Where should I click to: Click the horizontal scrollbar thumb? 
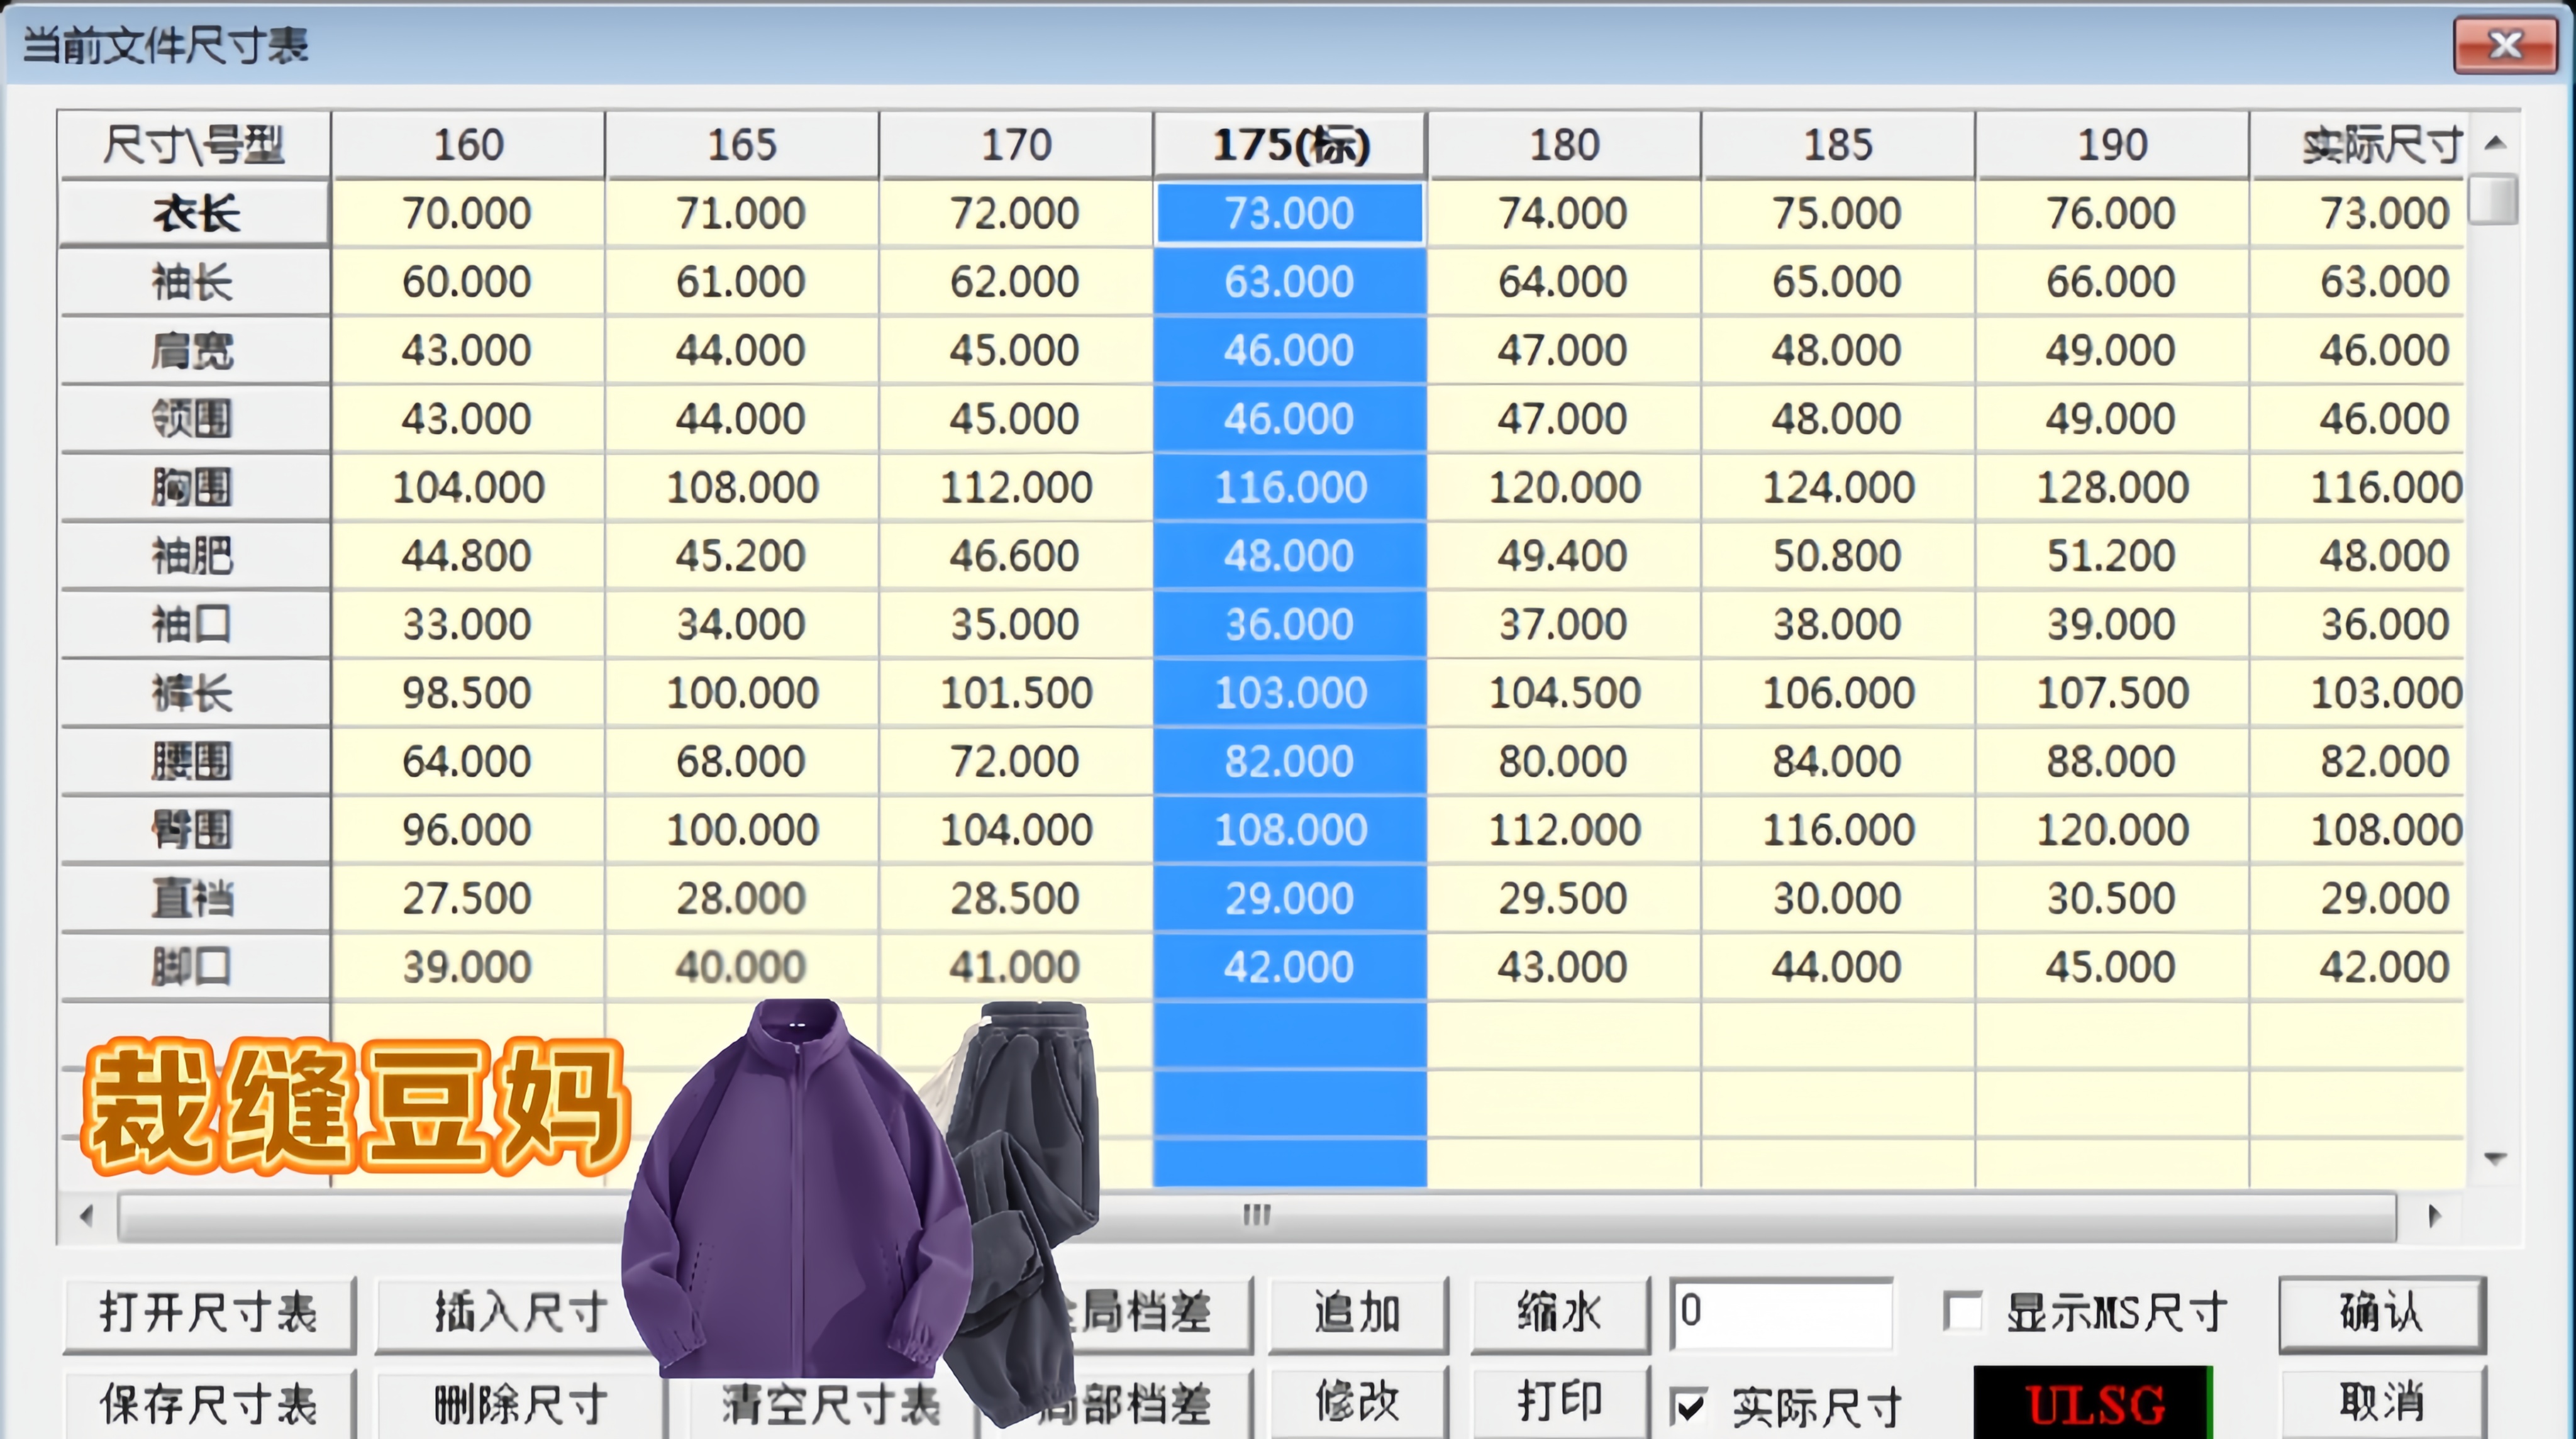(x=1256, y=1216)
